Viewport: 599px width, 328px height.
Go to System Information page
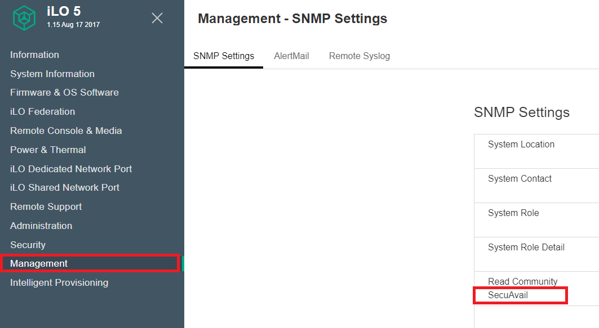click(52, 74)
